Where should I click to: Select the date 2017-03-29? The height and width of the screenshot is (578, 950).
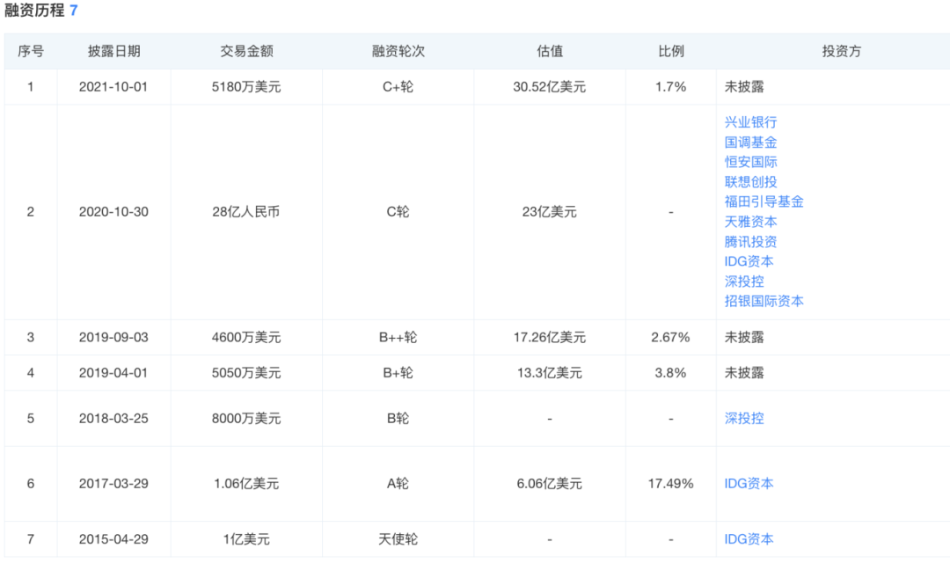pyautogui.click(x=113, y=484)
